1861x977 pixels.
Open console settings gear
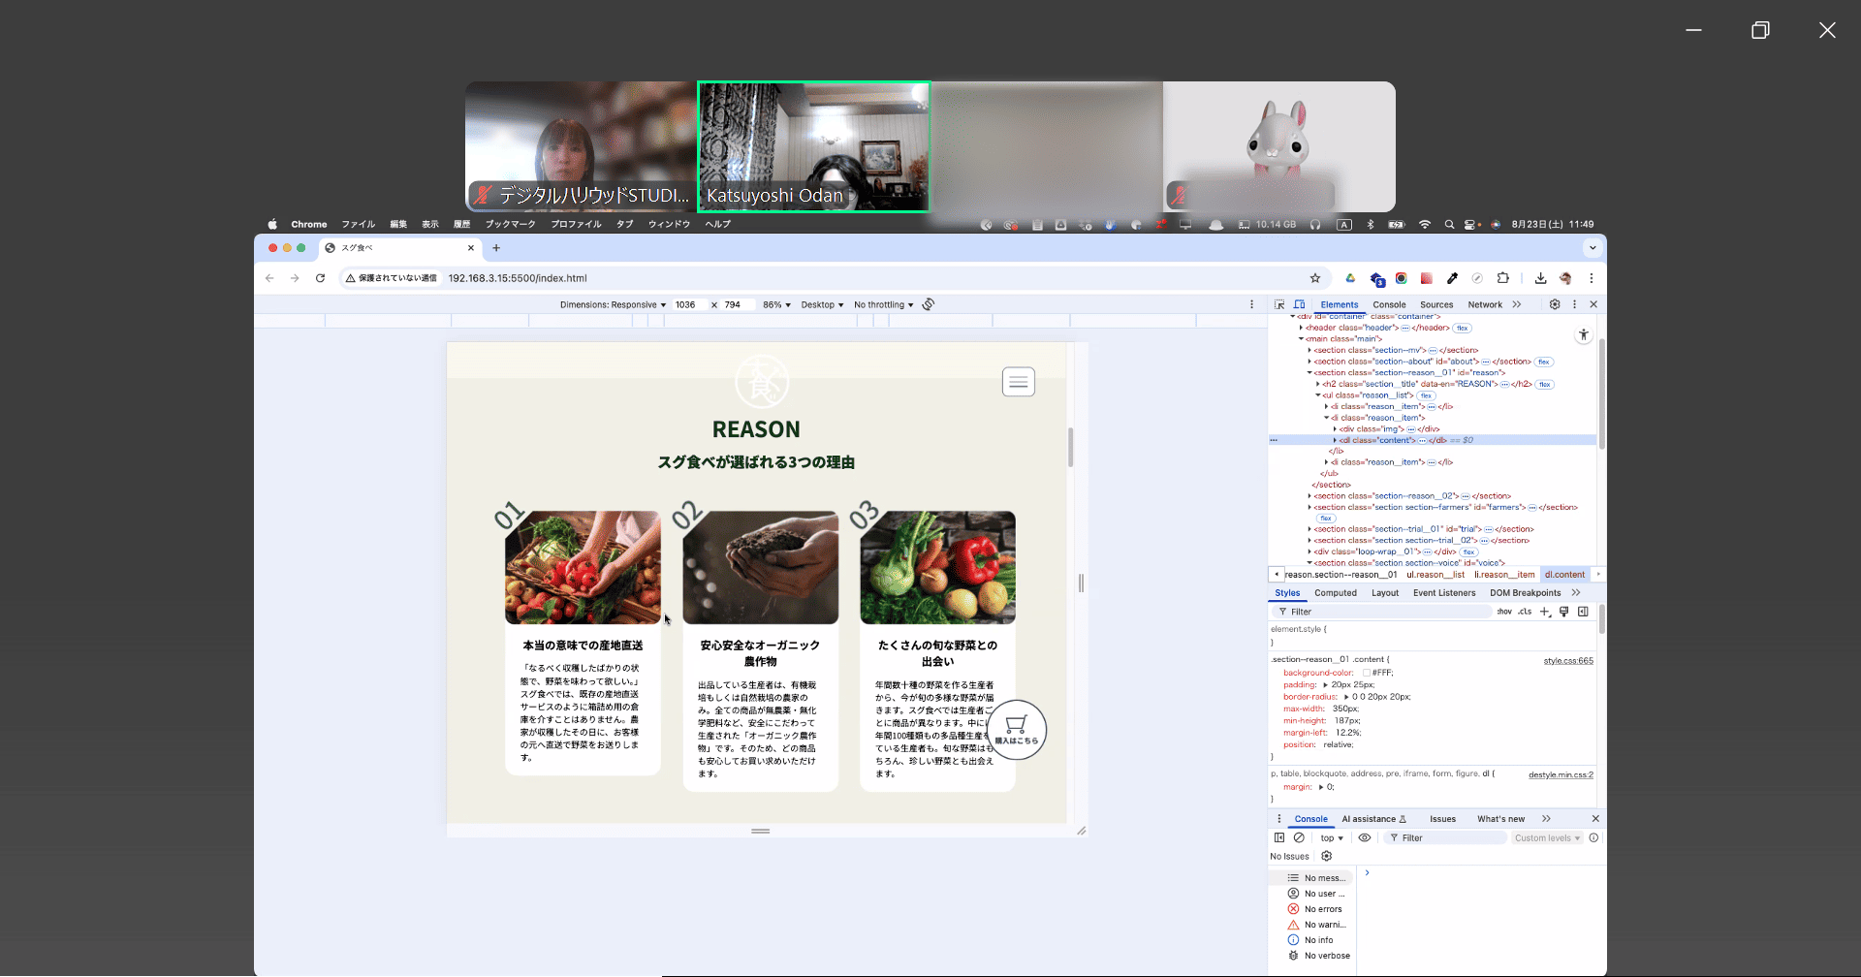click(x=1327, y=856)
